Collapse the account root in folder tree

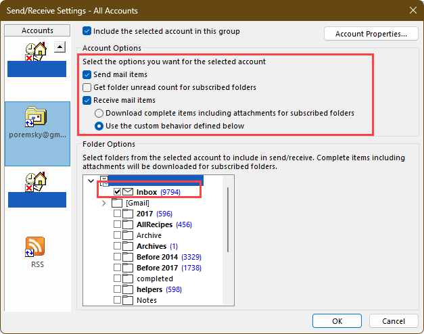coord(91,181)
